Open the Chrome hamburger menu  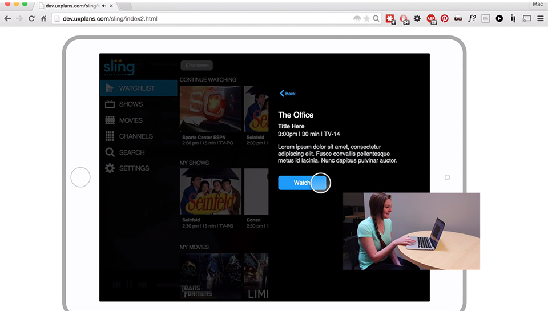(x=540, y=18)
